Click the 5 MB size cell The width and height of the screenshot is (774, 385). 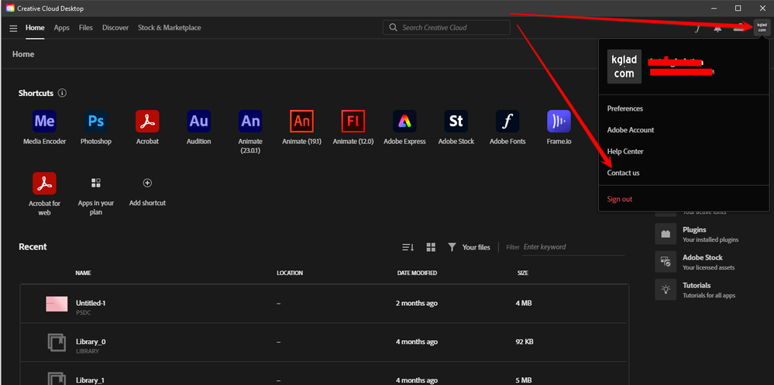(x=524, y=380)
